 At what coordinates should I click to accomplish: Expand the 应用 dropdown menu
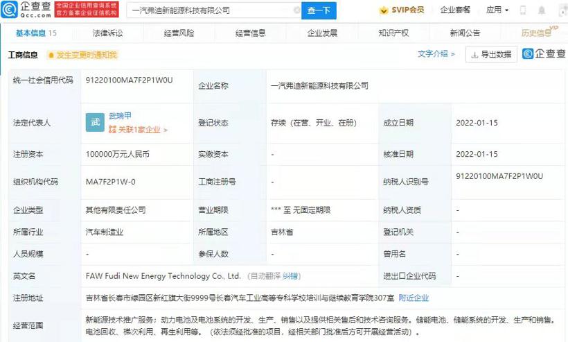(497, 10)
